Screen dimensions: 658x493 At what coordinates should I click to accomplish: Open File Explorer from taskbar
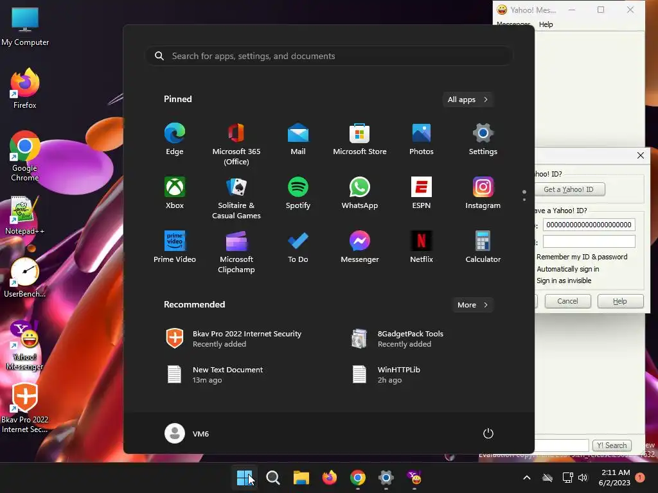click(301, 478)
